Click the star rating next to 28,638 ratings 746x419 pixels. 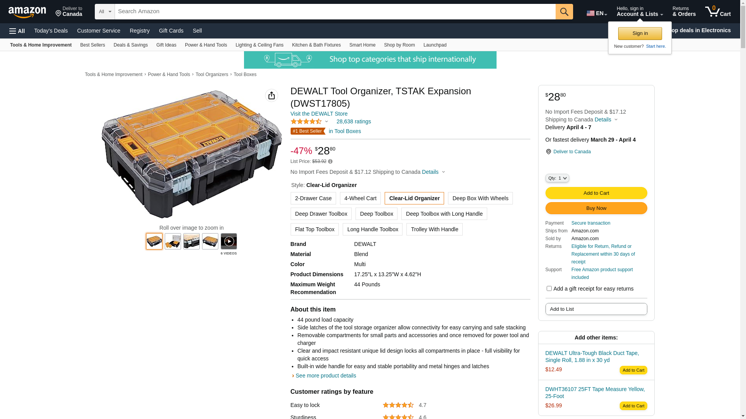[x=306, y=122]
